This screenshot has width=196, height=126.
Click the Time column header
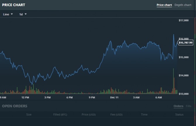[144, 115]
